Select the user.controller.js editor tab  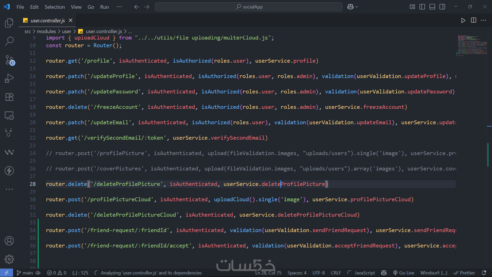click(x=47, y=21)
